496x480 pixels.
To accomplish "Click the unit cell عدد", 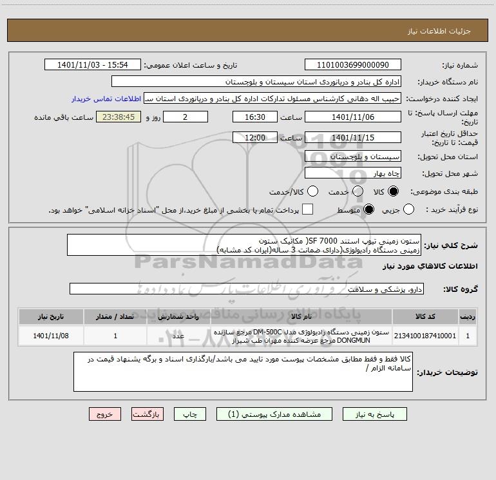I will click(x=178, y=336).
